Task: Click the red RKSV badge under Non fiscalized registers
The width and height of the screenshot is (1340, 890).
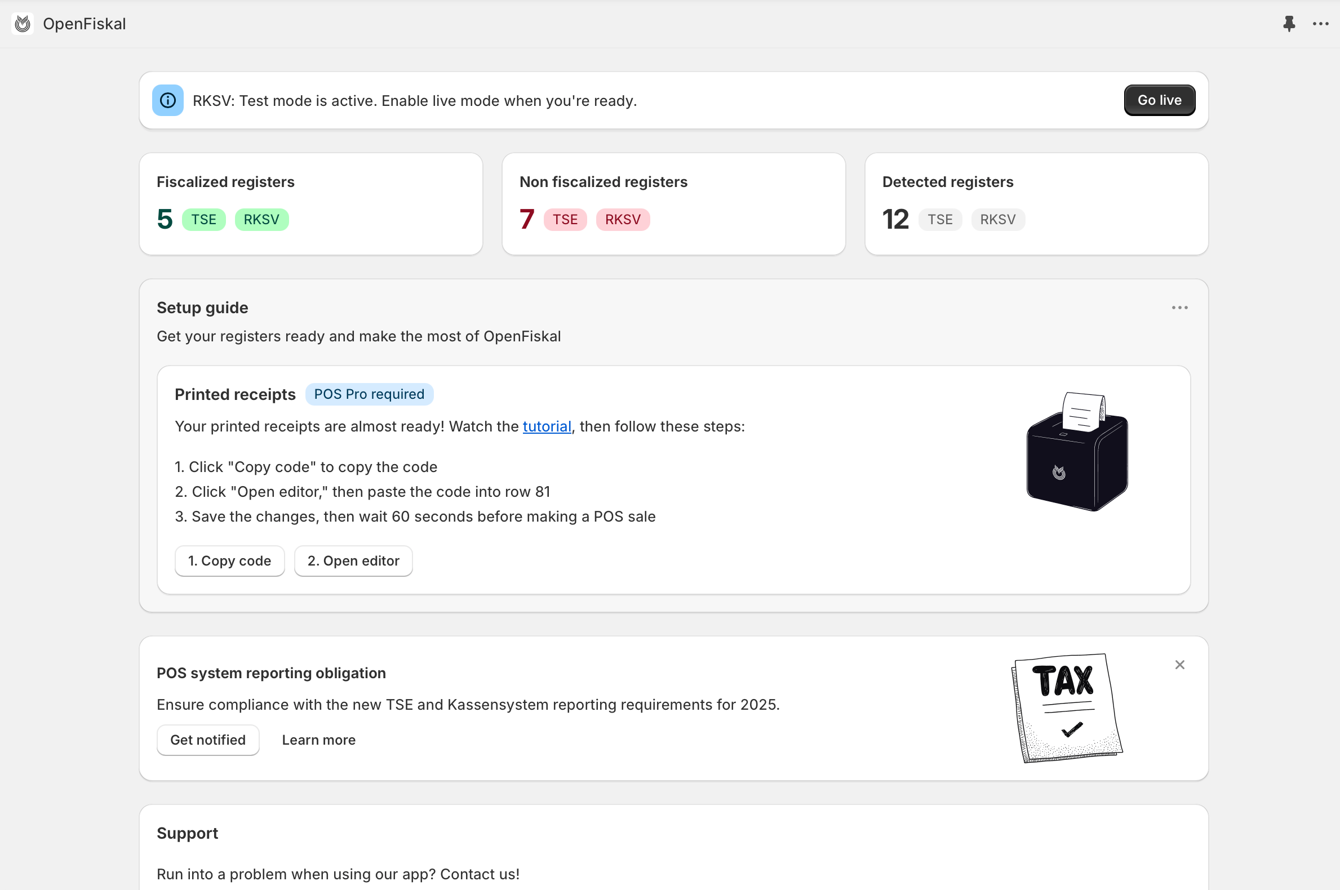Action: 623,220
